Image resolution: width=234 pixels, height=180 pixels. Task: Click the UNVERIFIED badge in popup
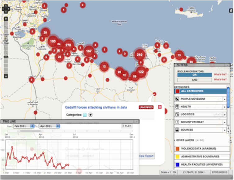point(146,107)
